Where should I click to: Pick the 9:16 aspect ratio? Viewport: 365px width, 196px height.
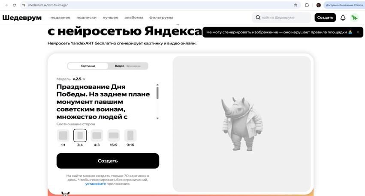130,136
